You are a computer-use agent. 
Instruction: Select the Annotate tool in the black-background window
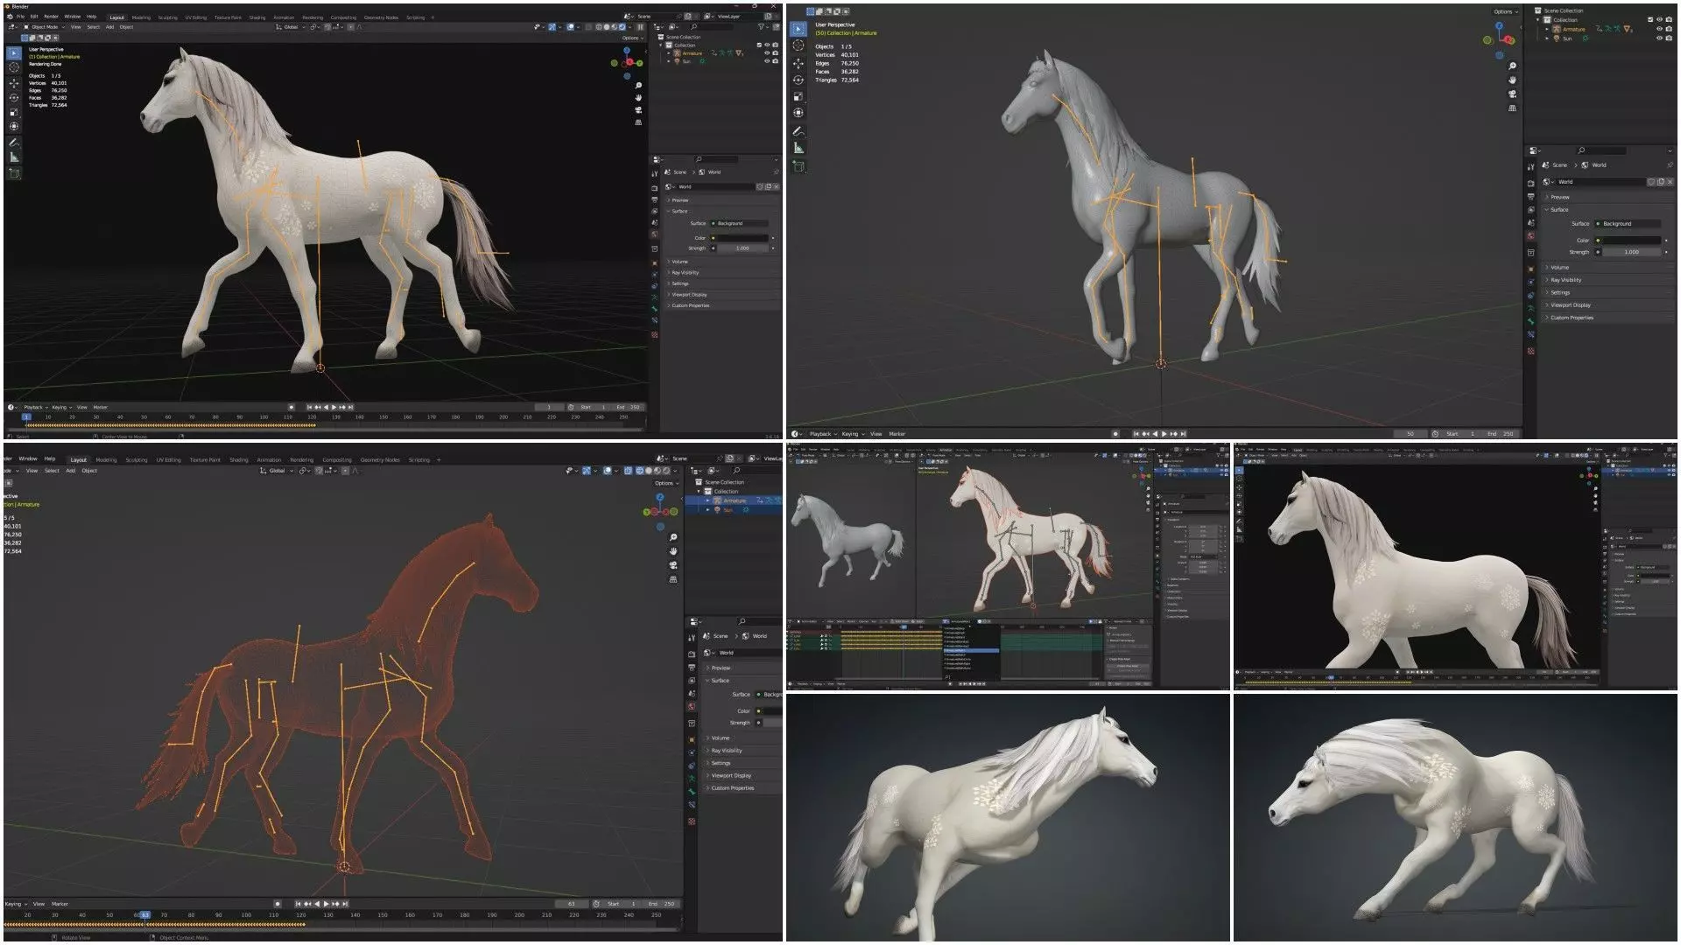(14, 142)
